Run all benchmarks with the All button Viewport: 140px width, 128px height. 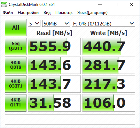[16, 28]
